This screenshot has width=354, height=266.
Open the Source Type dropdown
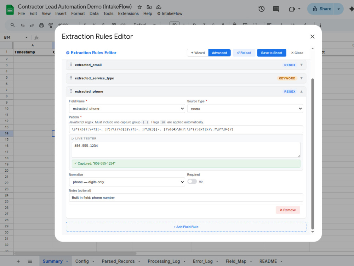pyautogui.click(x=245, y=109)
